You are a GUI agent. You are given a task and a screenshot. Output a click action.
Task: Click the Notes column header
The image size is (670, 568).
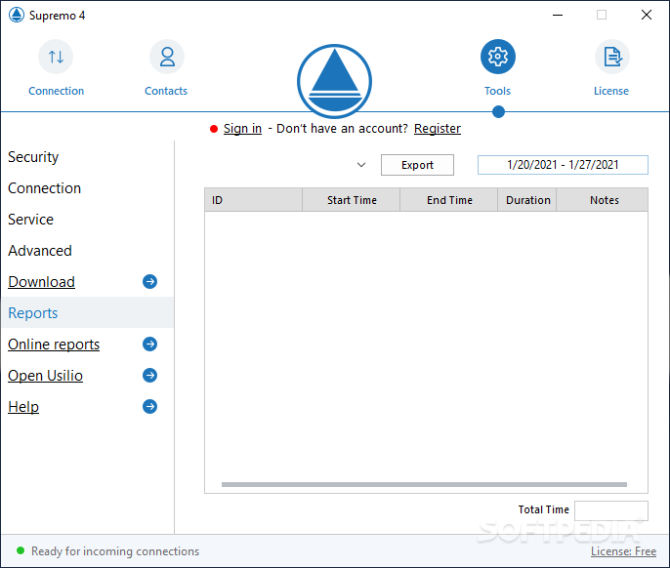click(x=603, y=200)
